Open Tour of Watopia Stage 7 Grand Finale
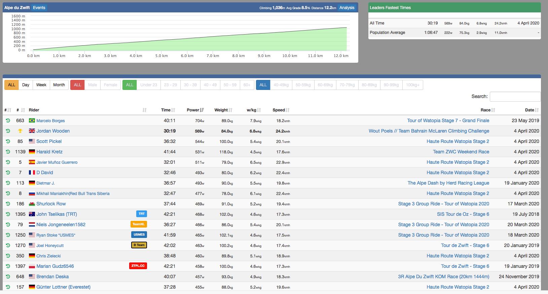This screenshot has width=548, height=294. (448, 120)
